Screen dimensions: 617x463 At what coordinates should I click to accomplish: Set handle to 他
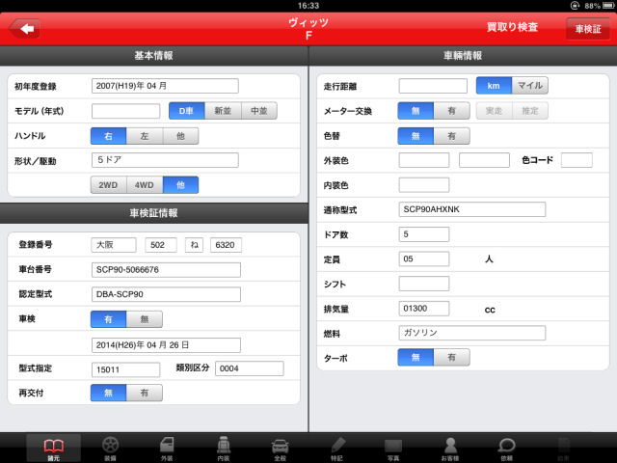180,136
